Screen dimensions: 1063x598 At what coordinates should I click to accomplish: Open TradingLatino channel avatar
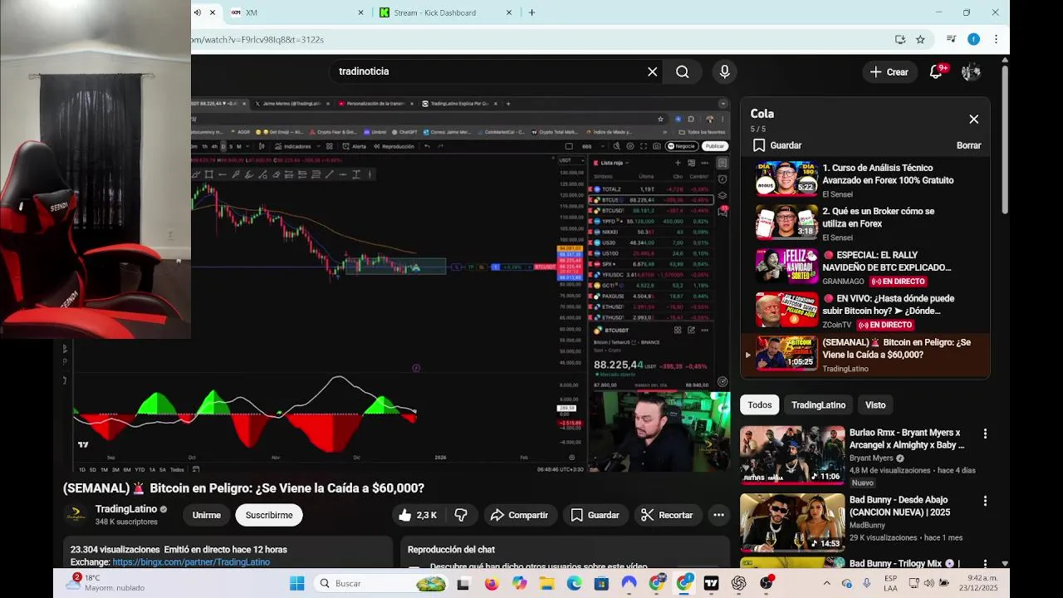[76, 515]
